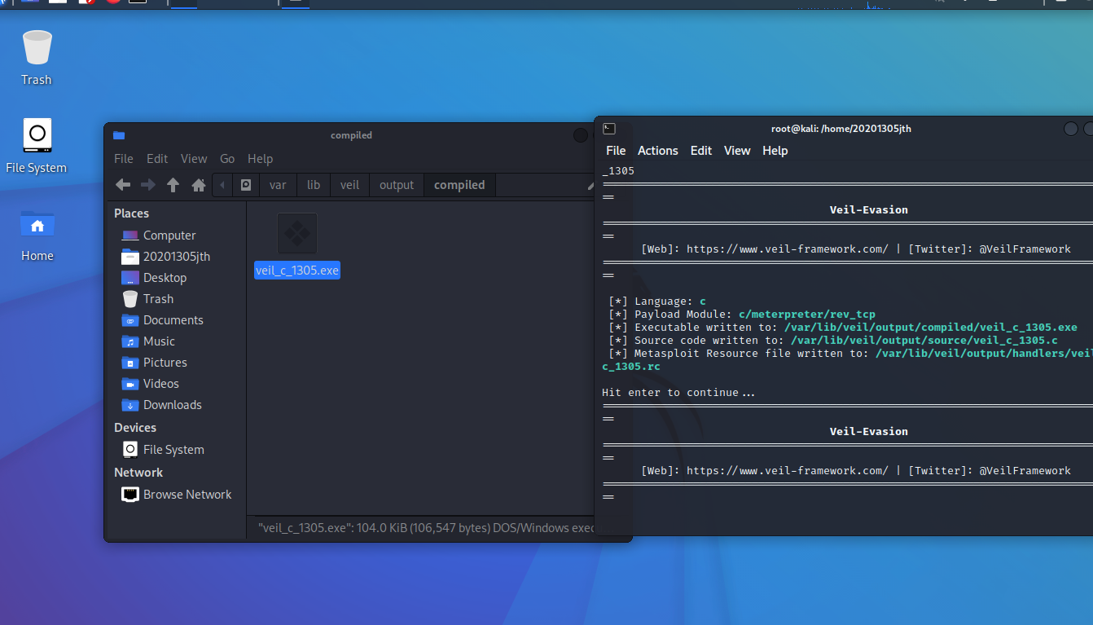Open Edit menu in file manager
The image size is (1093, 625).
(x=157, y=159)
